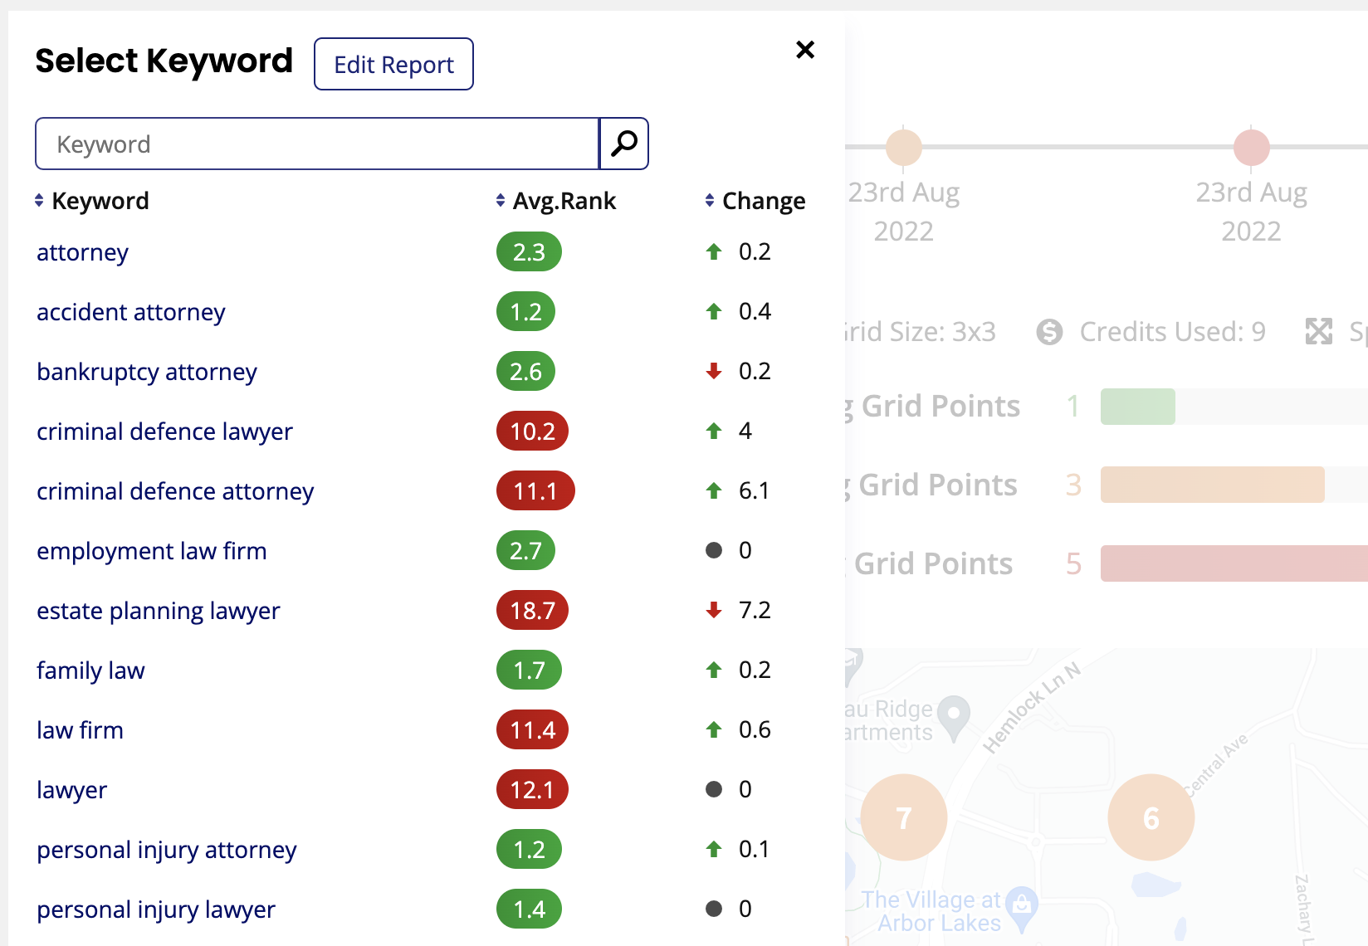Click the green up arrow next to attorney
The image size is (1368, 946).
tap(713, 251)
